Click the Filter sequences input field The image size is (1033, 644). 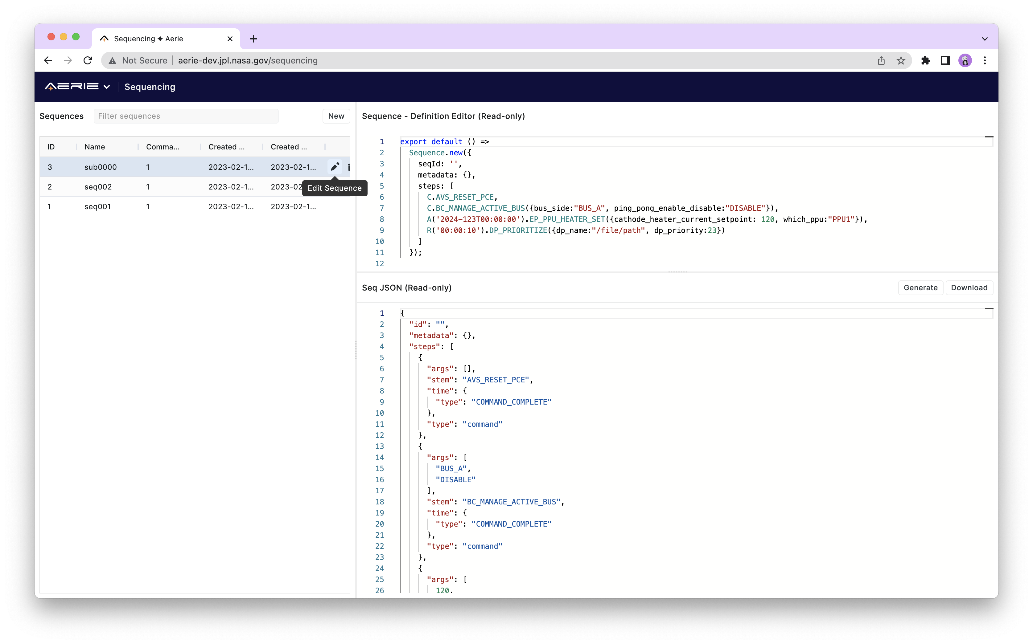click(x=186, y=116)
